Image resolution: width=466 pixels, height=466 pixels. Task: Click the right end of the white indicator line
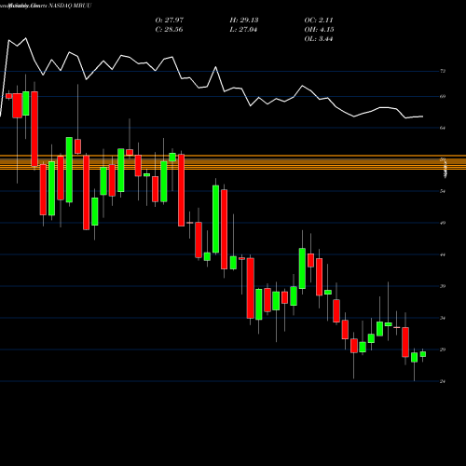tap(422, 116)
